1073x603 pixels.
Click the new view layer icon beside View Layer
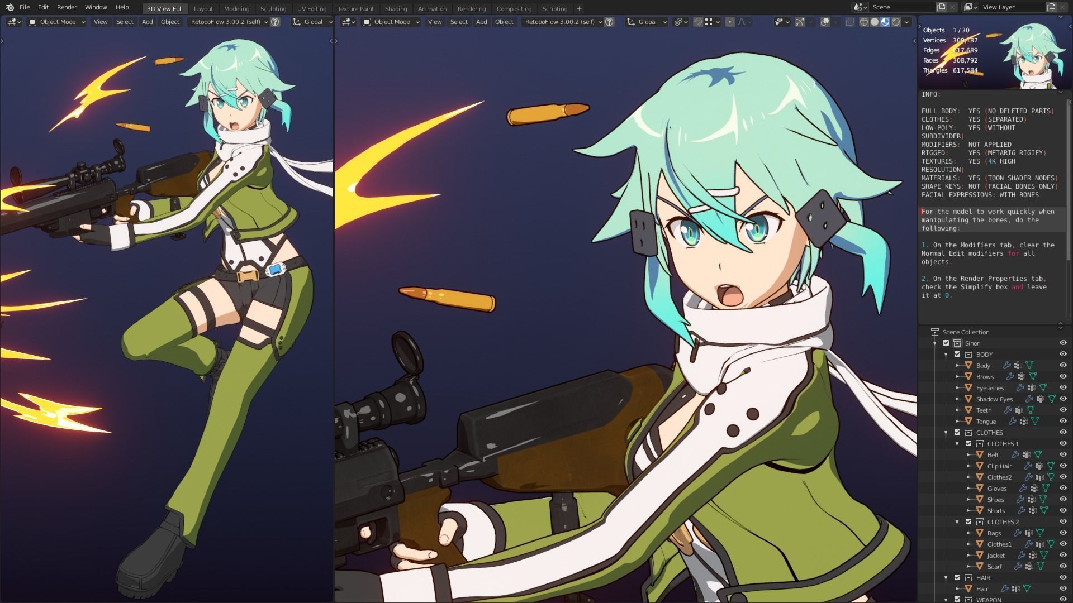tap(1051, 7)
